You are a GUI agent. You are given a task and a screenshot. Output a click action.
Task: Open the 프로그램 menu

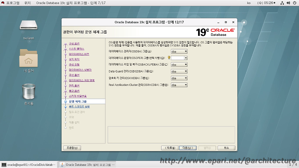[x=13, y=3]
